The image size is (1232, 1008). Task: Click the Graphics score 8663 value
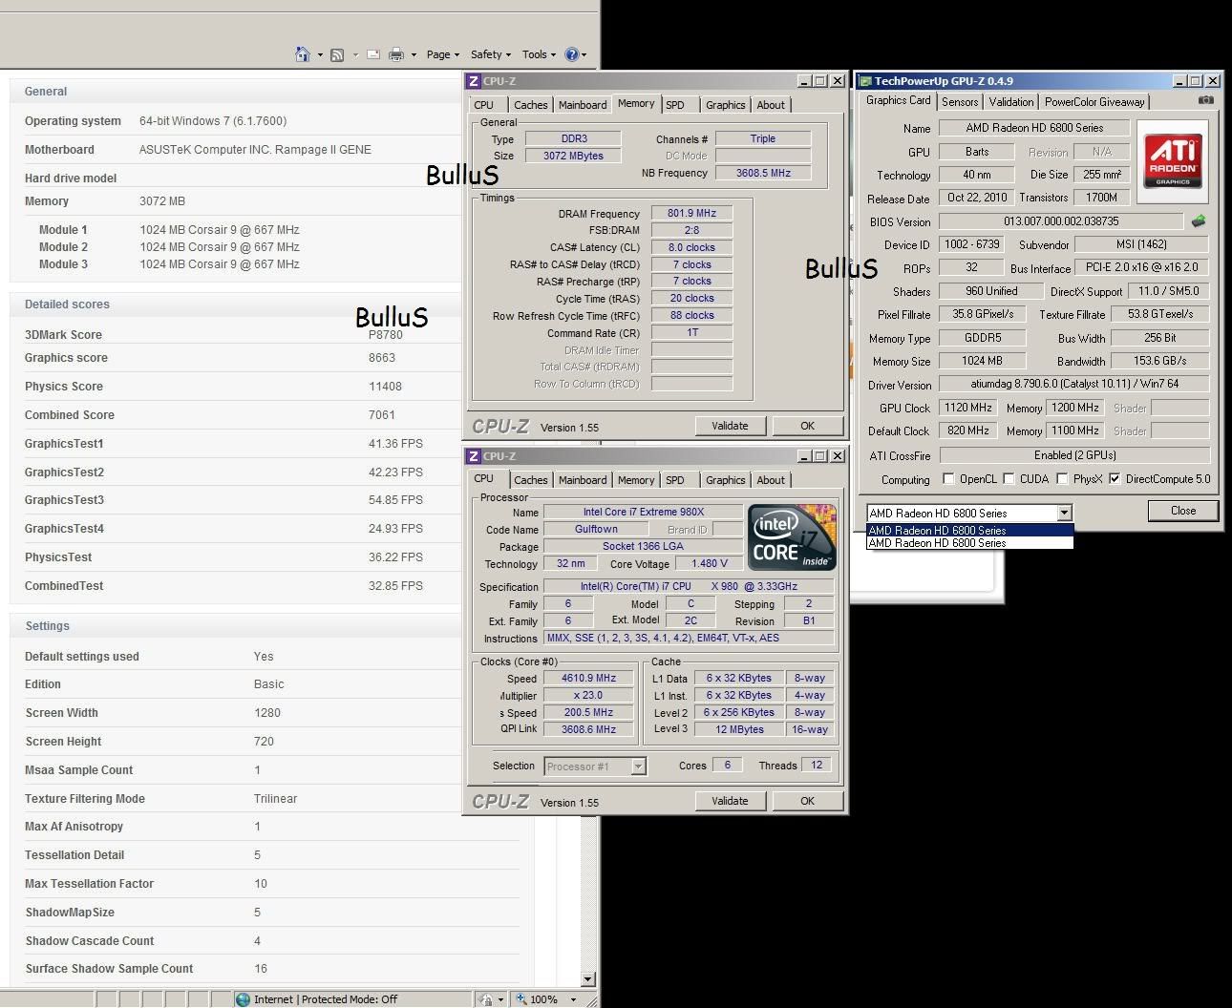point(382,358)
